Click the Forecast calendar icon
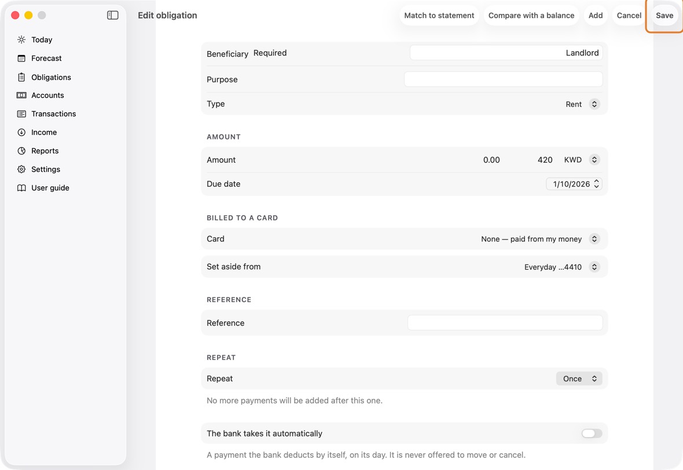The image size is (683, 470). tap(21, 58)
